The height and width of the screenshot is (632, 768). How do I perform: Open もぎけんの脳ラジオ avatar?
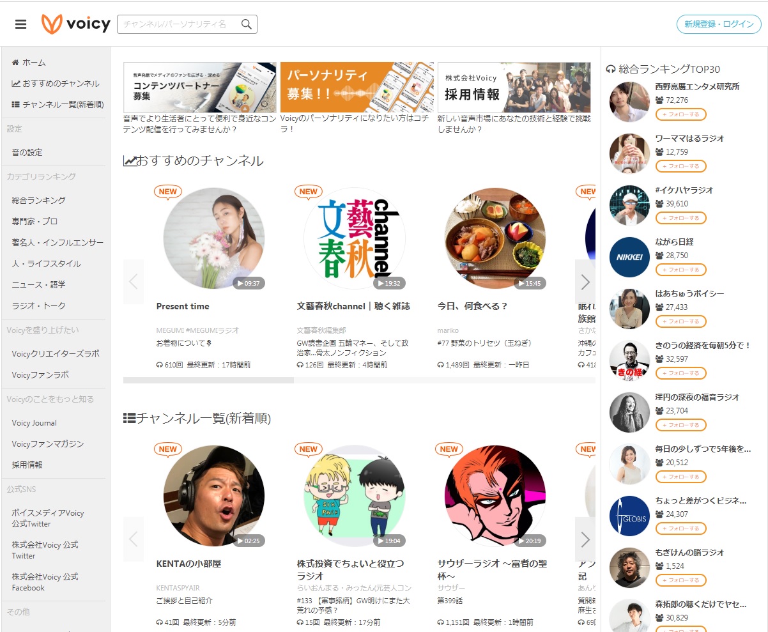pos(629,568)
